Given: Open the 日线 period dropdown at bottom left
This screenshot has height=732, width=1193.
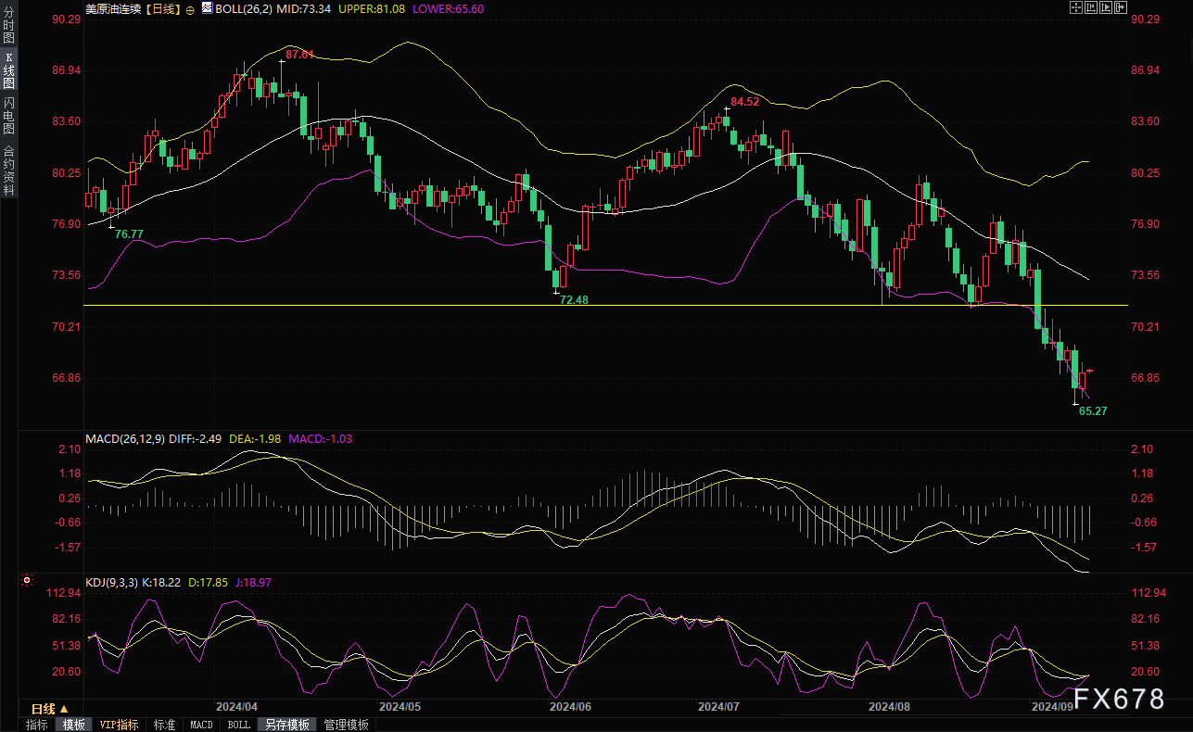Looking at the screenshot, I should point(50,709).
